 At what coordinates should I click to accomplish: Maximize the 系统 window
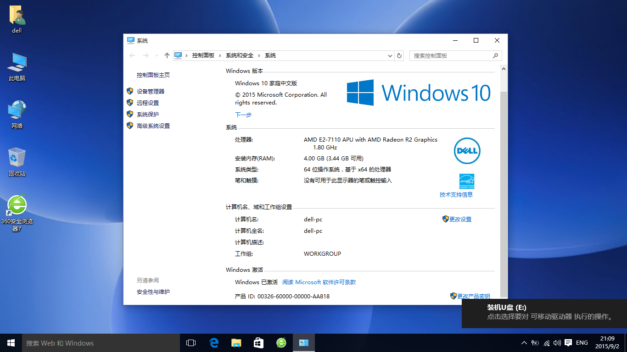[476, 40]
